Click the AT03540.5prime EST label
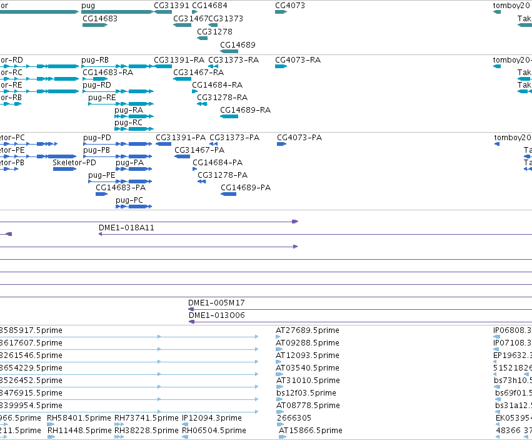Screen dimensions: 532x440 pos(308,368)
